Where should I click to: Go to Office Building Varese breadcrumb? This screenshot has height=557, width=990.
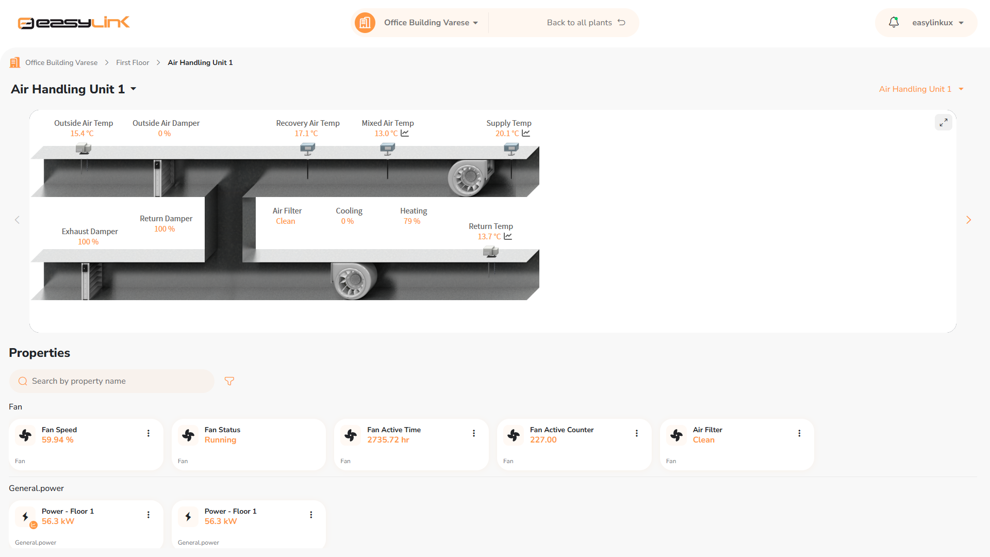(x=61, y=62)
